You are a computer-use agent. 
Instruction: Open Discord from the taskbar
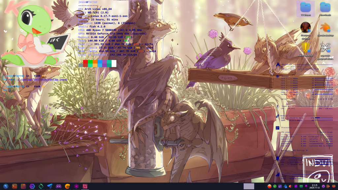(59, 186)
